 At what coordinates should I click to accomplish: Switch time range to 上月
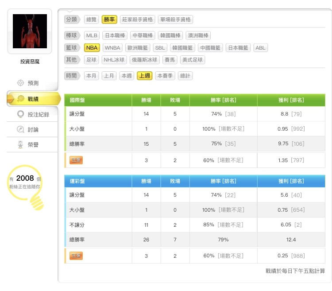coord(109,76)
